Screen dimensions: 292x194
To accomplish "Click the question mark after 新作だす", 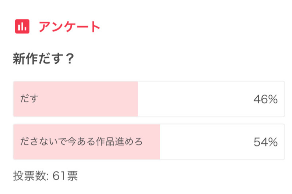I will (70, 59).
